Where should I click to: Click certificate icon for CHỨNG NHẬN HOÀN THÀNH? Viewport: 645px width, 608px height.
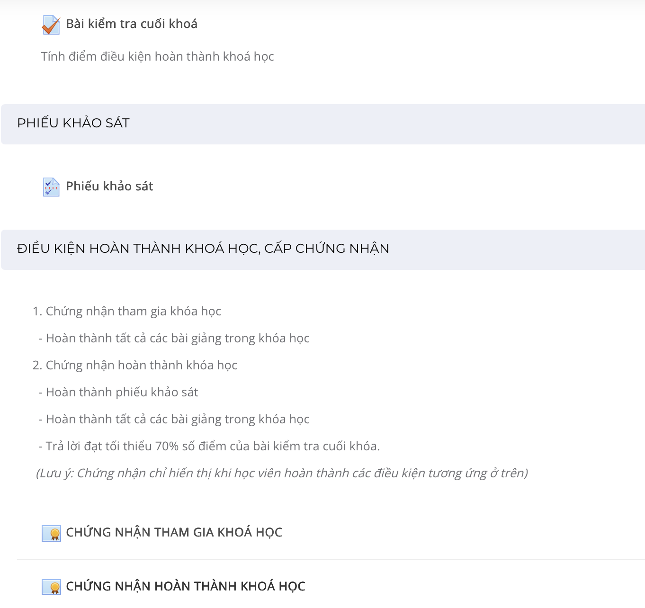[x=51, y=587]
